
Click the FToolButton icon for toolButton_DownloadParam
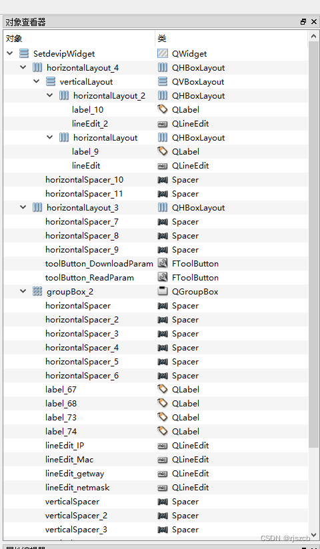pos(162,264)
